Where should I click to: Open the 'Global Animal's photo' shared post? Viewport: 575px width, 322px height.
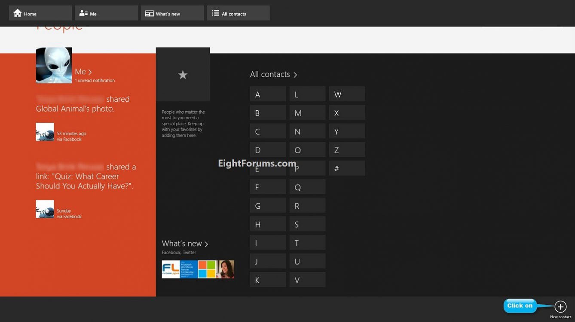coord(83,104)
